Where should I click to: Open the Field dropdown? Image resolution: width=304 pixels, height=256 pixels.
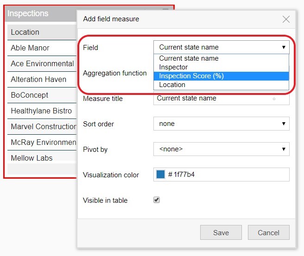click(x=221, y=47)
